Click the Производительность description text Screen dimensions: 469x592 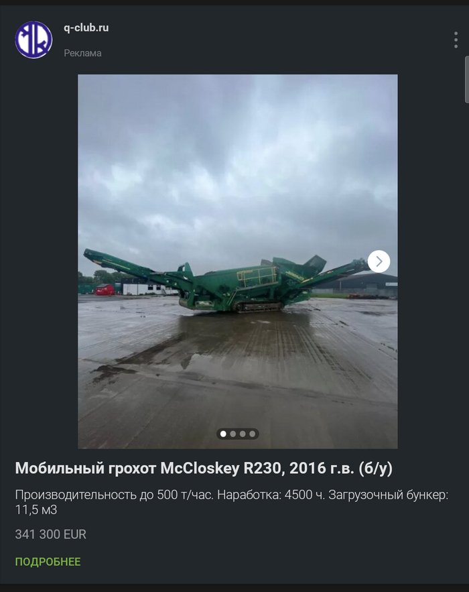pyautogui.click(x=232, y=502)
